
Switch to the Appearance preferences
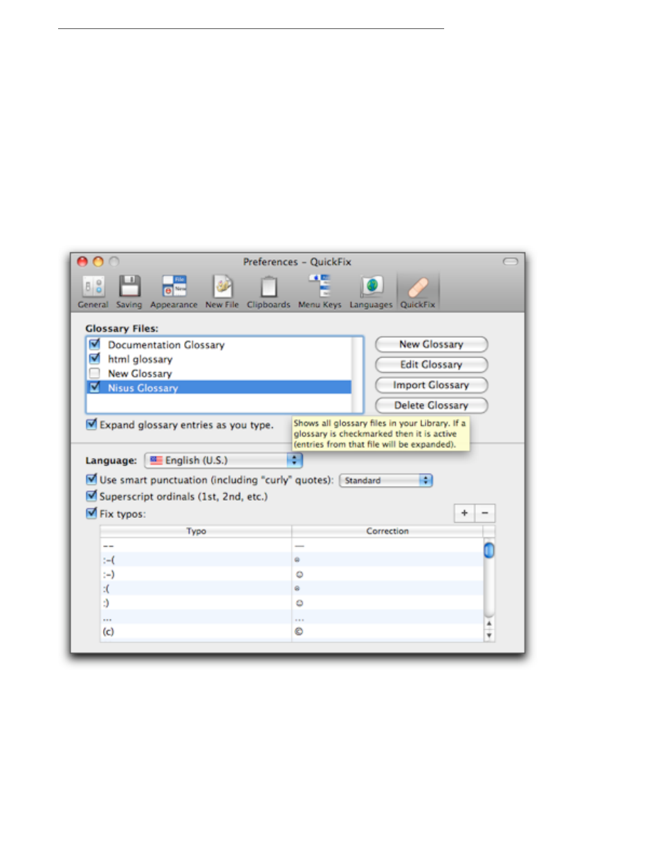coord(174,291)
